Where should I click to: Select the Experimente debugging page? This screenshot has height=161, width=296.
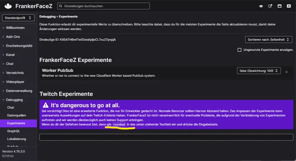tap(18, 123)
